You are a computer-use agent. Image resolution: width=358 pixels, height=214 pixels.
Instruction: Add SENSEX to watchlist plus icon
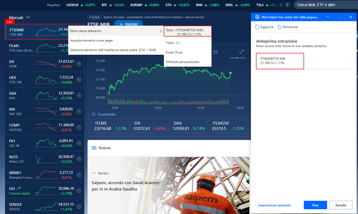(x=79, y=207)
